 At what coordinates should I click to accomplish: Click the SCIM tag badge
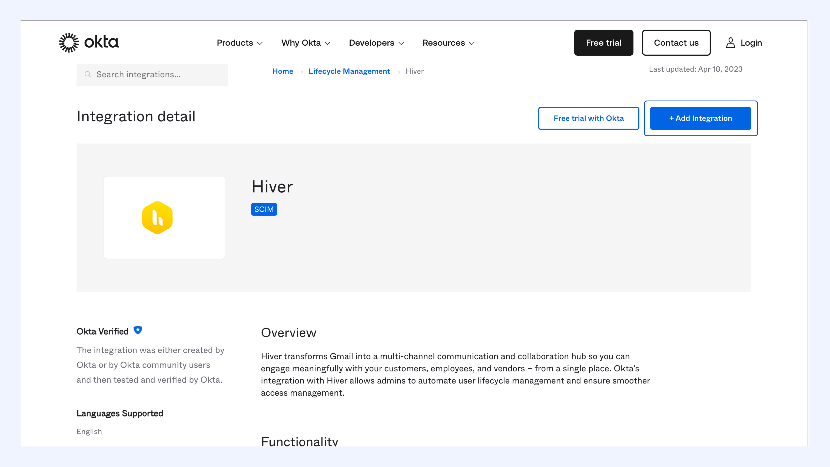tap(264, 209)
